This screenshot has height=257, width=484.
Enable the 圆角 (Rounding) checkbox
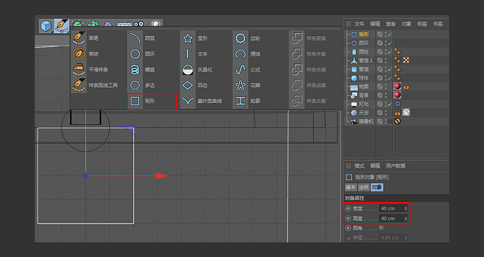(x=381, y=228)
